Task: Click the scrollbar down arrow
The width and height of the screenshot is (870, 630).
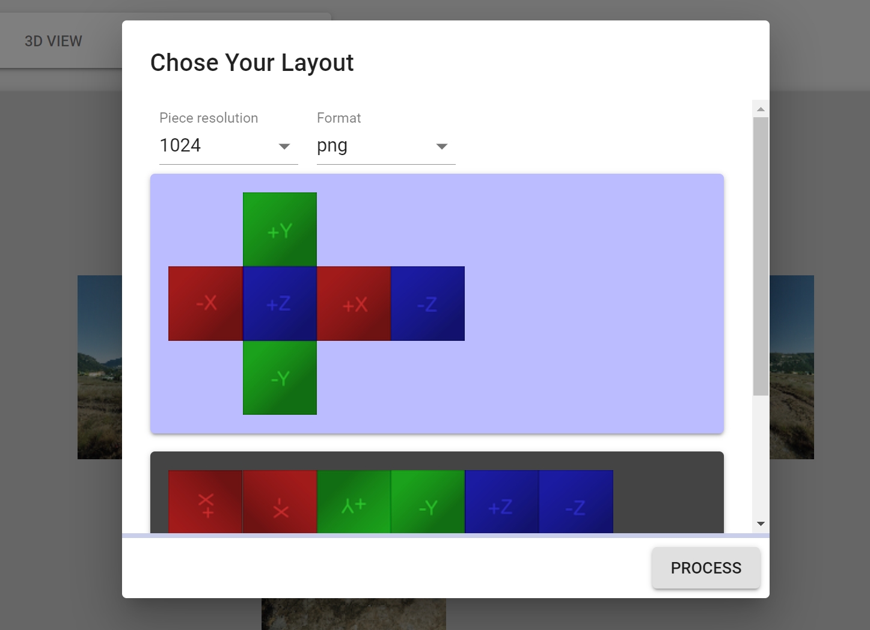Action: coord(761,524)
